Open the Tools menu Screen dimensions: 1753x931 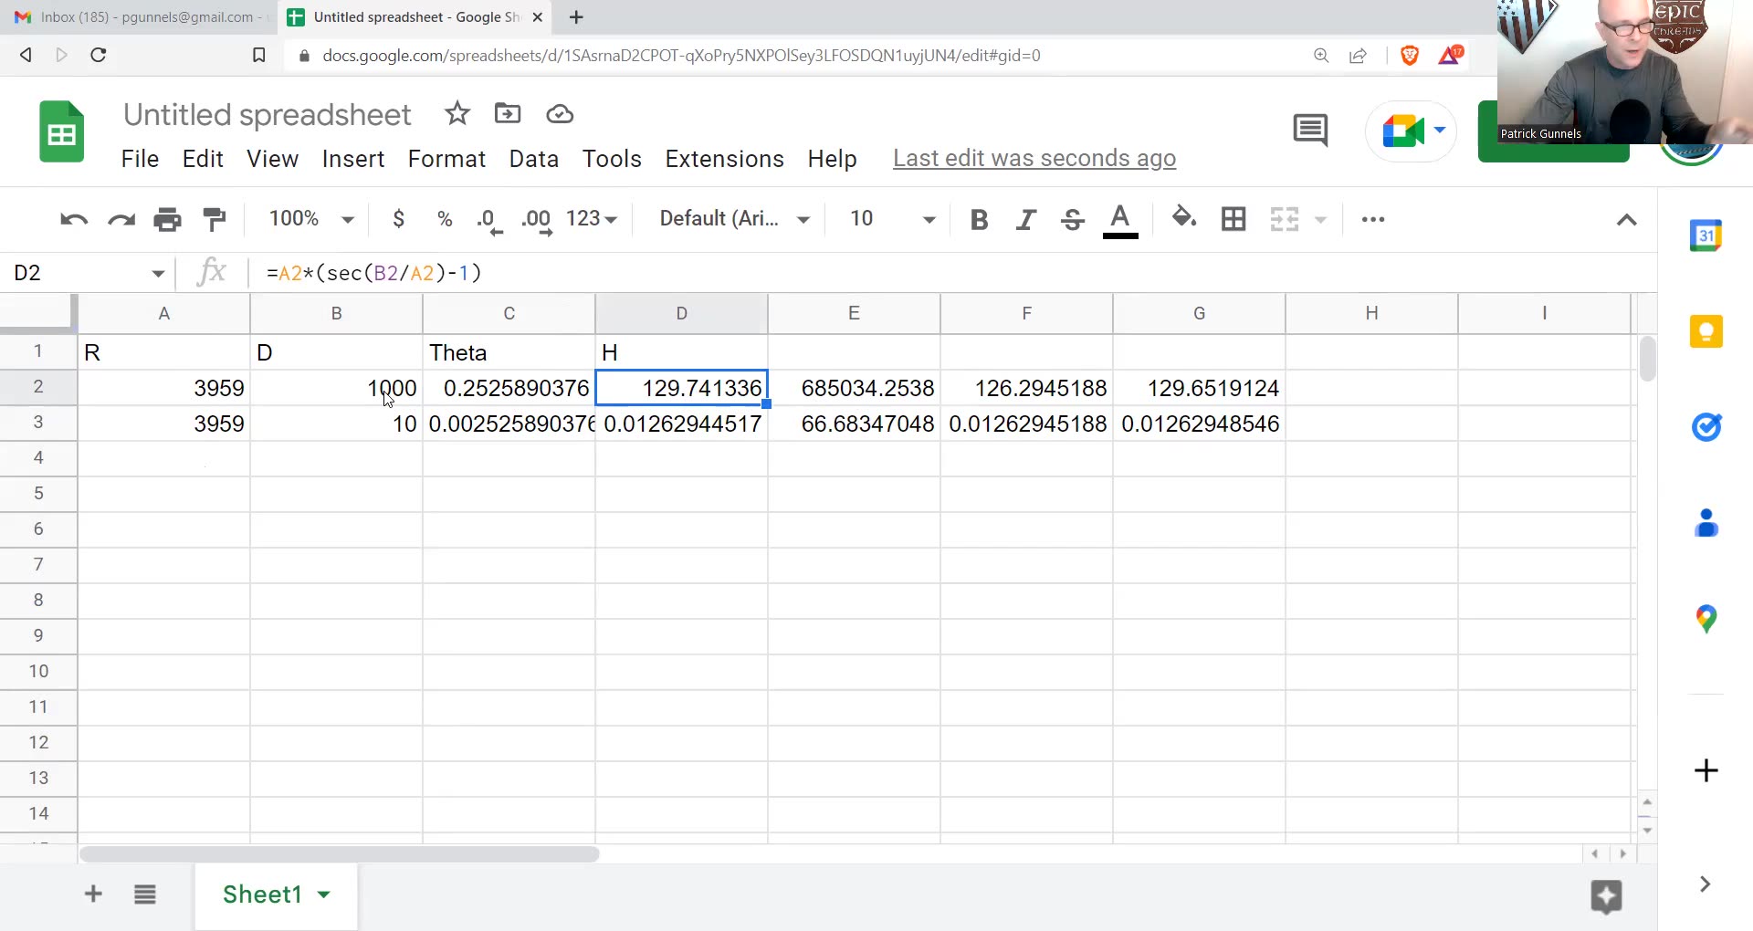click(x=612, y=159)
